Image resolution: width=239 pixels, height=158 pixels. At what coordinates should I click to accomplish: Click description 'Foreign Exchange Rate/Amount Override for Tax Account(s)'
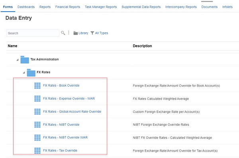pyautogui.click(x=175, y=151)
